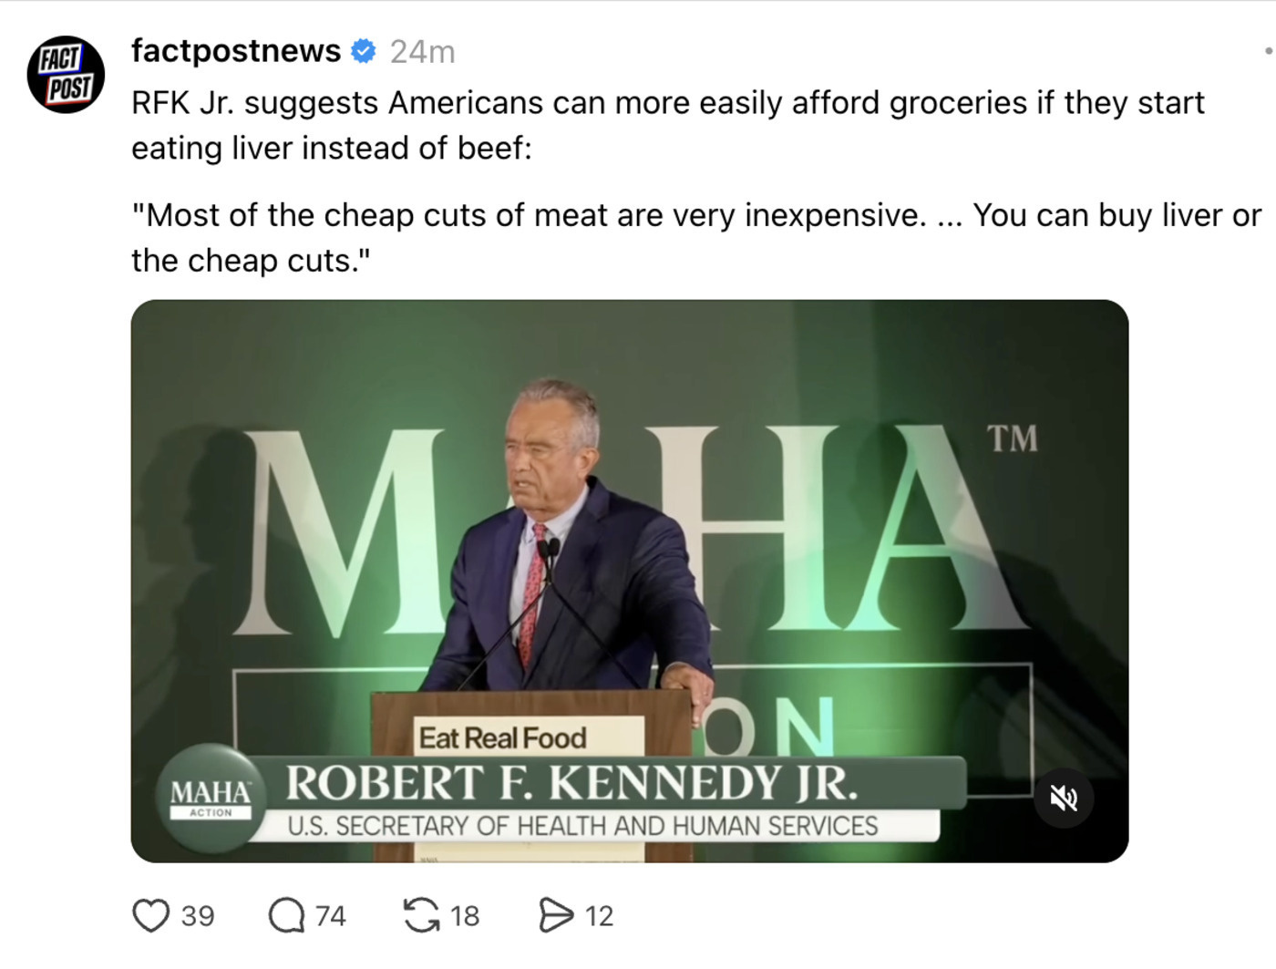The image size is (1276, 969).
Task: Open the Fact Post profile avatar
Action: [x=66, y=75]
